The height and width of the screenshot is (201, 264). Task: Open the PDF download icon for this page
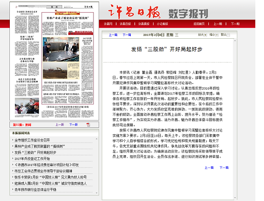88,125
